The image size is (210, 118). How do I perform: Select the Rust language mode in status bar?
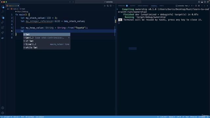coord(187,117)
